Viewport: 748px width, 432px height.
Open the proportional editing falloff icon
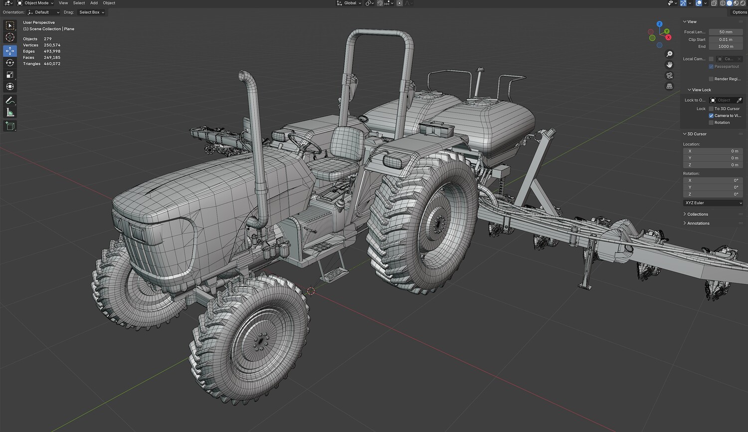[408, 3]
